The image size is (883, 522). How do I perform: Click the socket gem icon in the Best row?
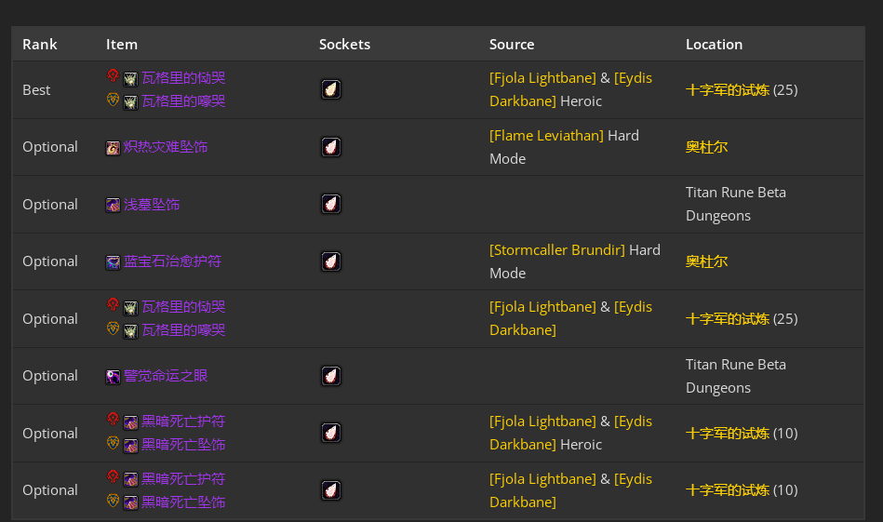pyautogui.click(x=331, y=89)
